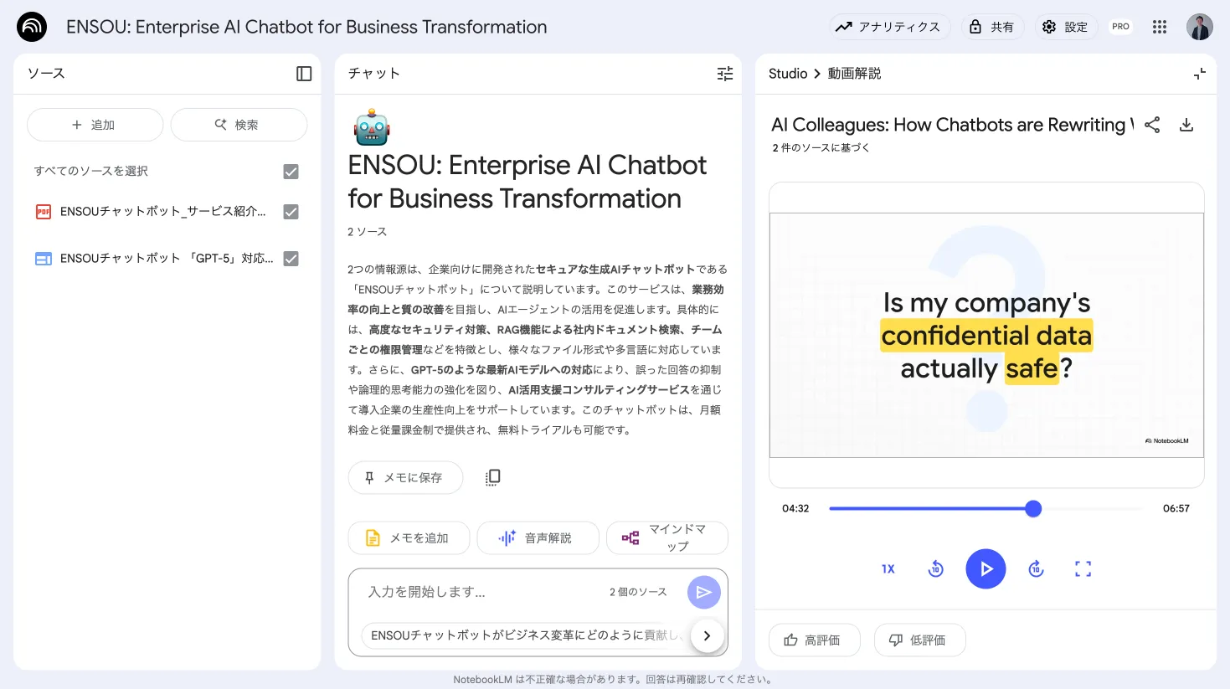Click the next suggestion chevron

(708, 635)
